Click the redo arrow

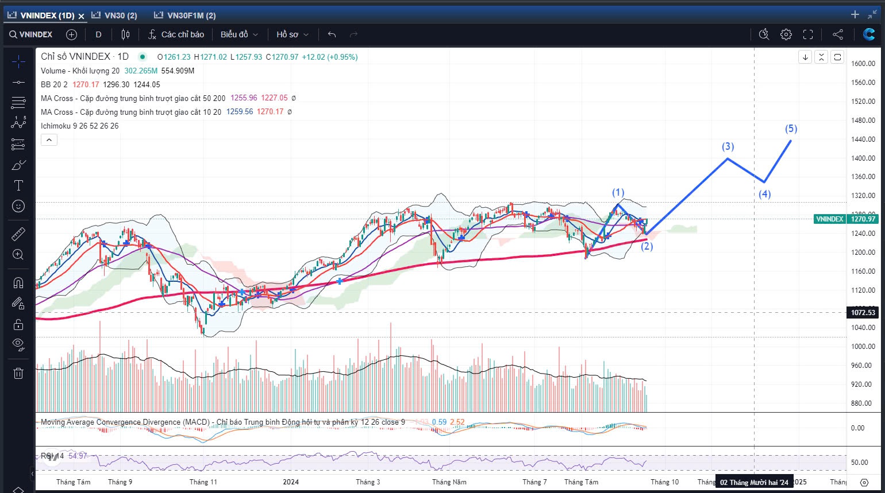(353, 34)
